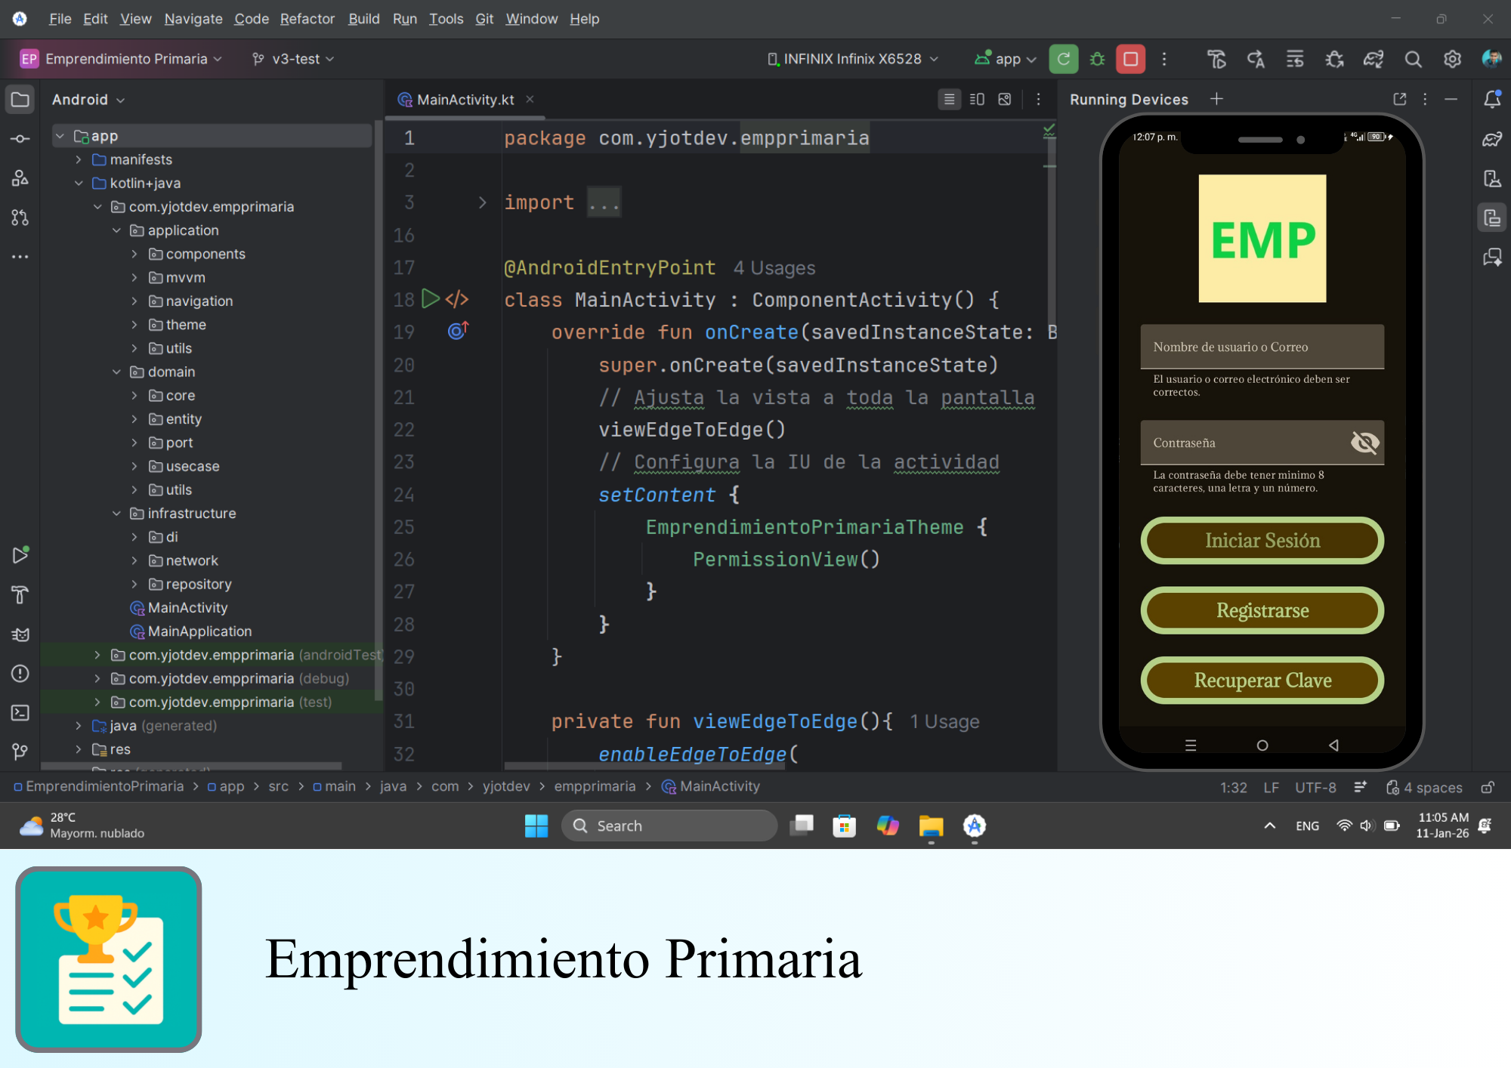
Task: Open the Commit tool window icon
Action: coord(20,138)
